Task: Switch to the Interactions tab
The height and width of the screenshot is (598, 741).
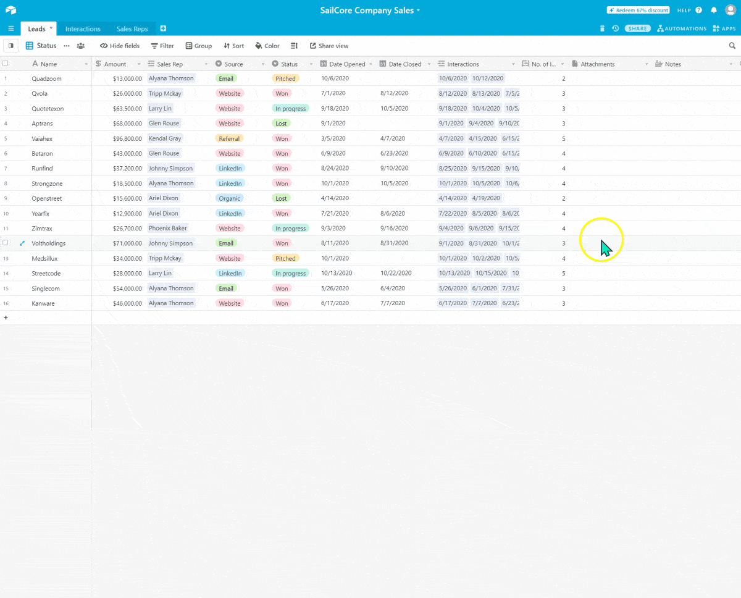Action: [x=83, y=28]
